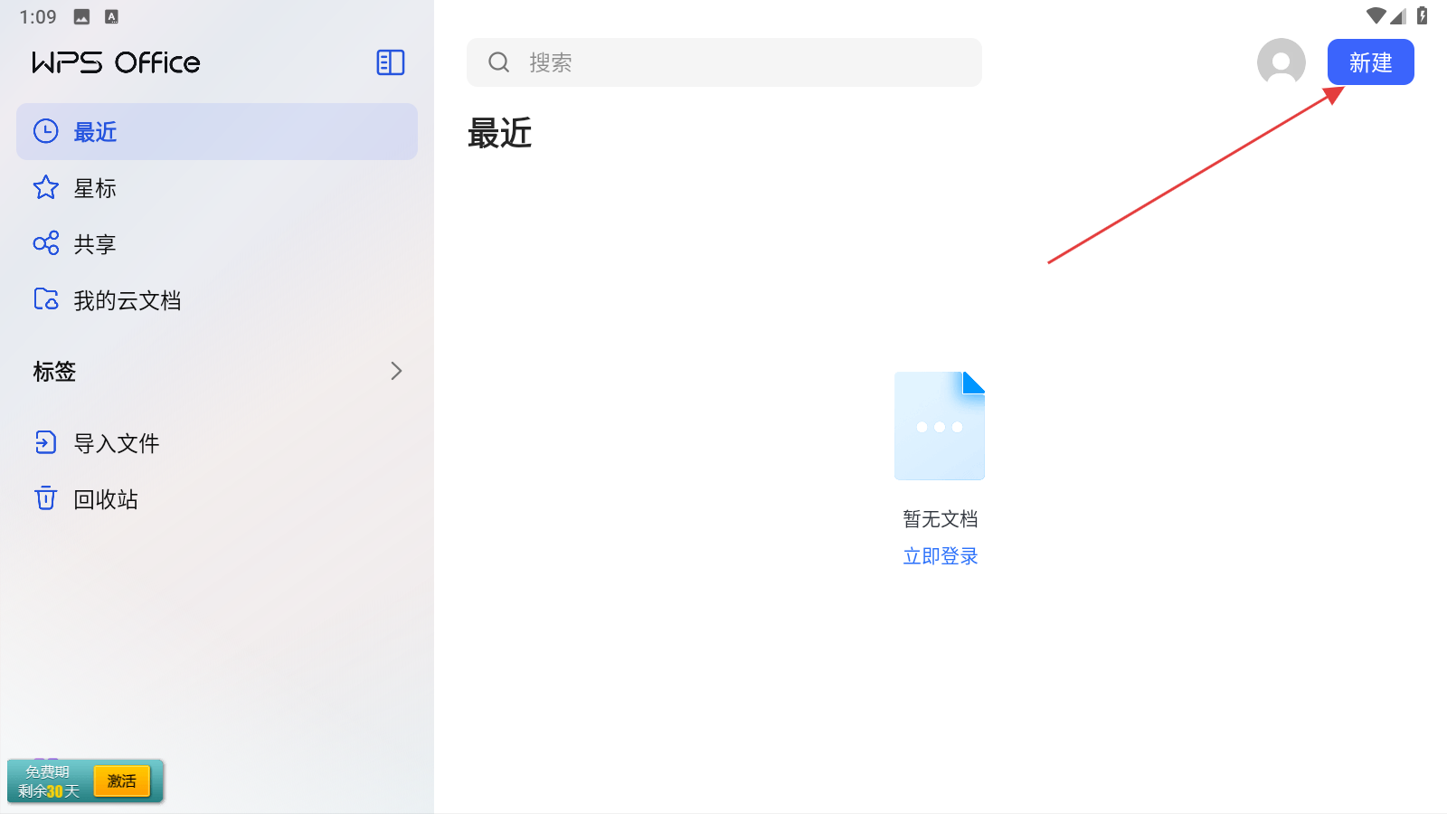Click the 1:09 clock in status bar
Screen dimensions: 1447x814
(x=38, y=16)
